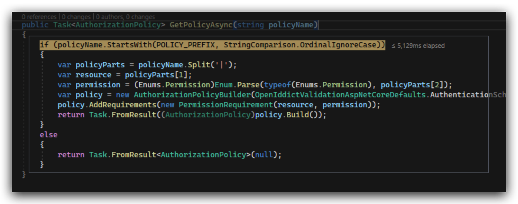This screenshot has height=204, width=518.
Task: Click null in the final return statement
Action: pyautogui.click(x=264, y=155)
